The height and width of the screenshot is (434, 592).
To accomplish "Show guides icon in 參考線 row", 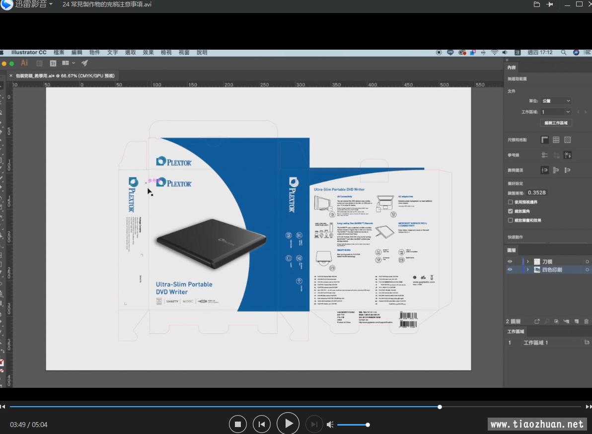I will click(x=544, y=155).
